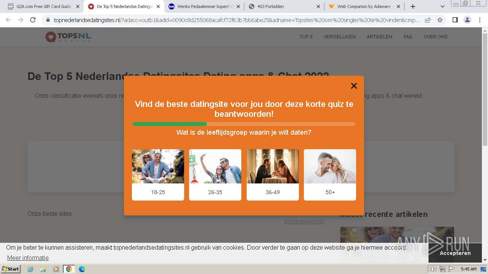Pick the 36-49 age group card

(273, 175)
